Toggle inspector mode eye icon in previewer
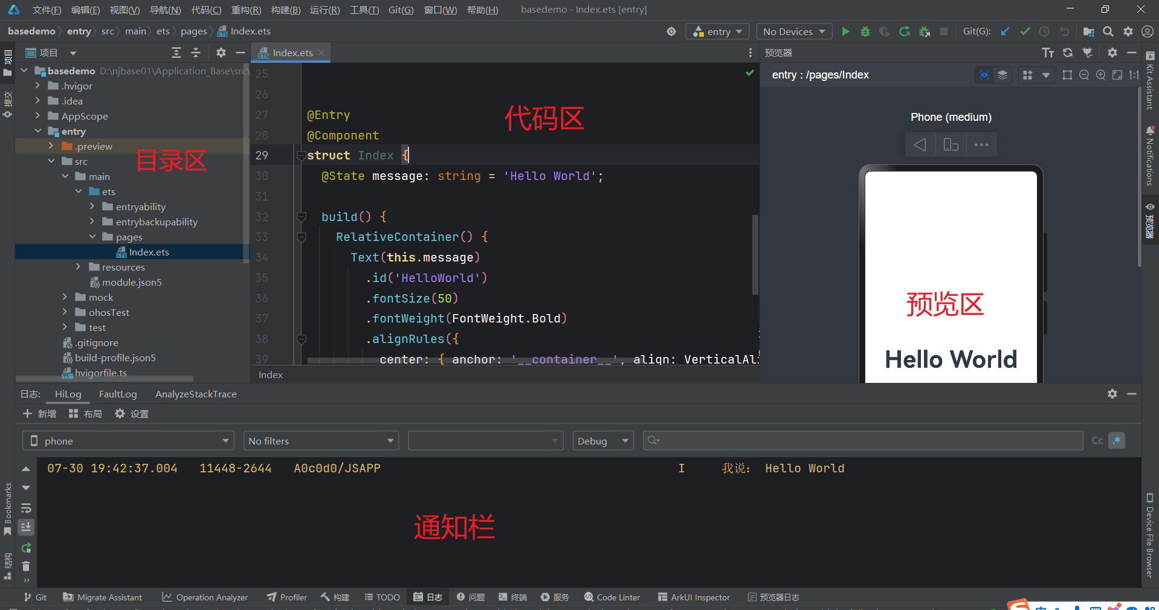This screenshot has width=1159, height=610. 984,75
